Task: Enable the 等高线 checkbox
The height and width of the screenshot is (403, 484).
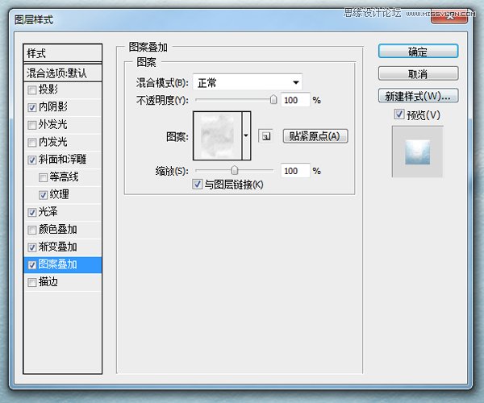Action: [x=43, y=177]
